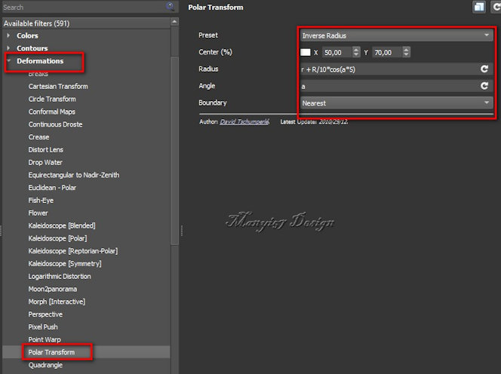
Task: Open the Preset dropdown showing Inverse Radius
Action: (395, 35)
